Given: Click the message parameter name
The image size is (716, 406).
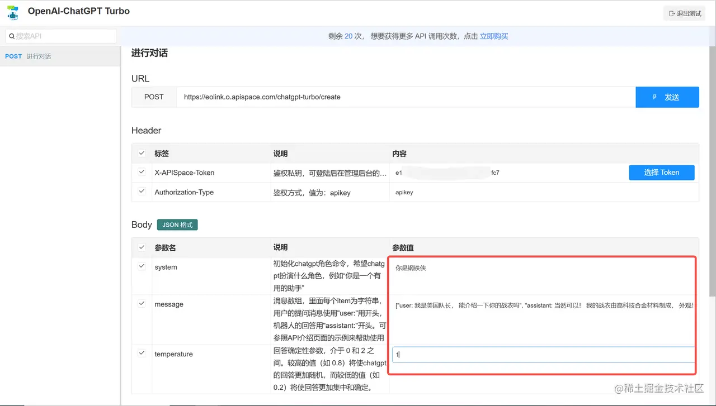Looking at the screenshot, I should click(x=169, y=304).
